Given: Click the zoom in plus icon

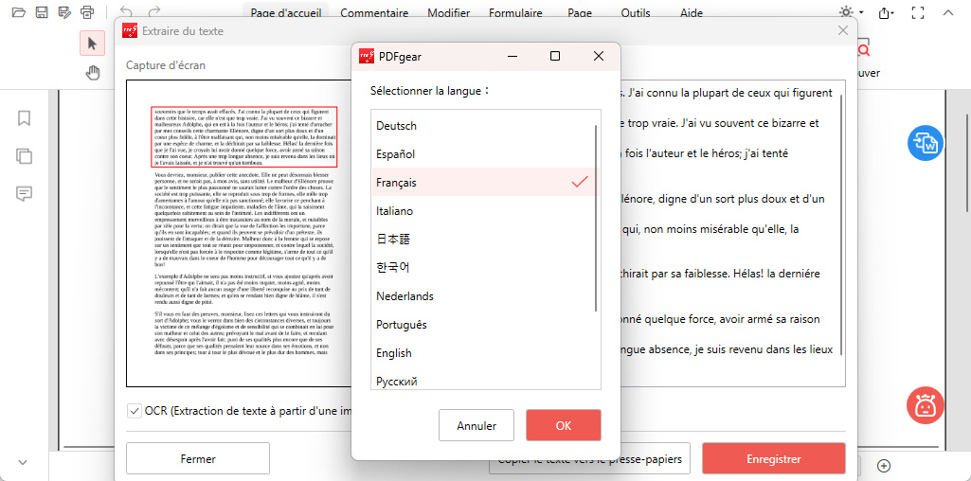Looking at the screenshot, I should coord(884,465).
